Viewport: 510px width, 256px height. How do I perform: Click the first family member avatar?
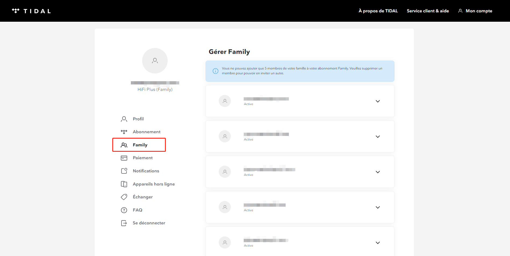tap(225, 101)
